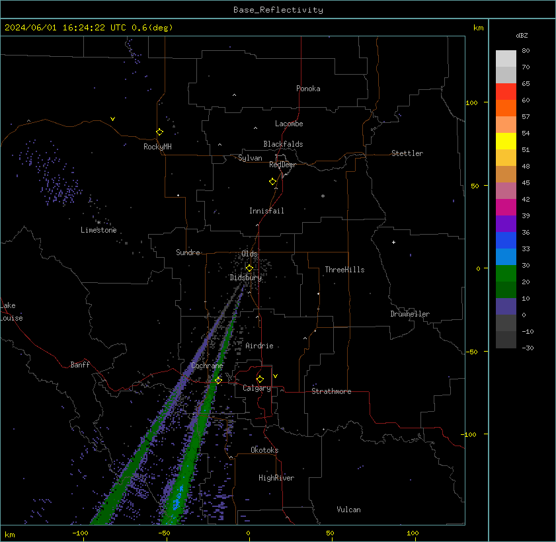
Task: Click the HighRiver town label
Action: [x=276, y=478]
